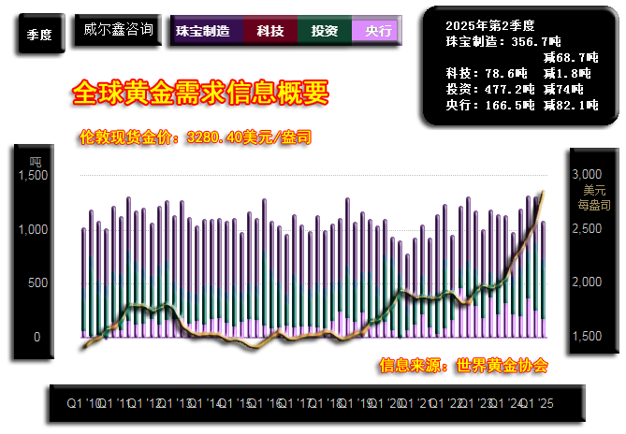This screenshot has height=434, width=626.
Task: Click the 美元 每盎司 axis unit label
Action: [594, 198]
